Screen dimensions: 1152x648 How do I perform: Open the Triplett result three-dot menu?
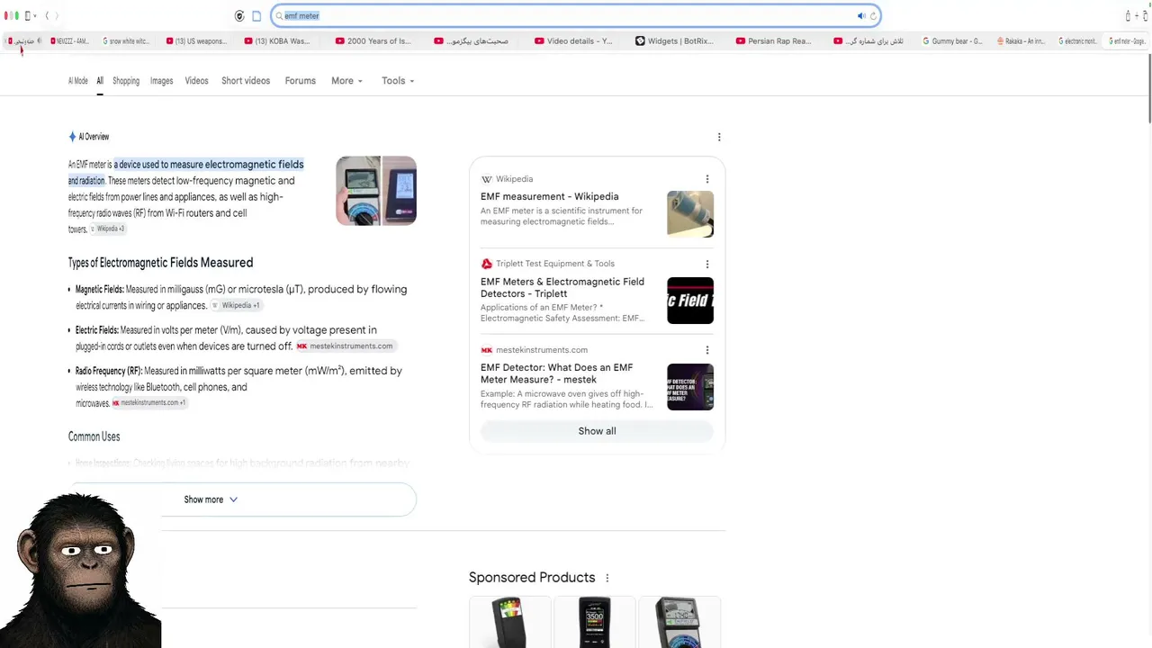pos(707,264)
